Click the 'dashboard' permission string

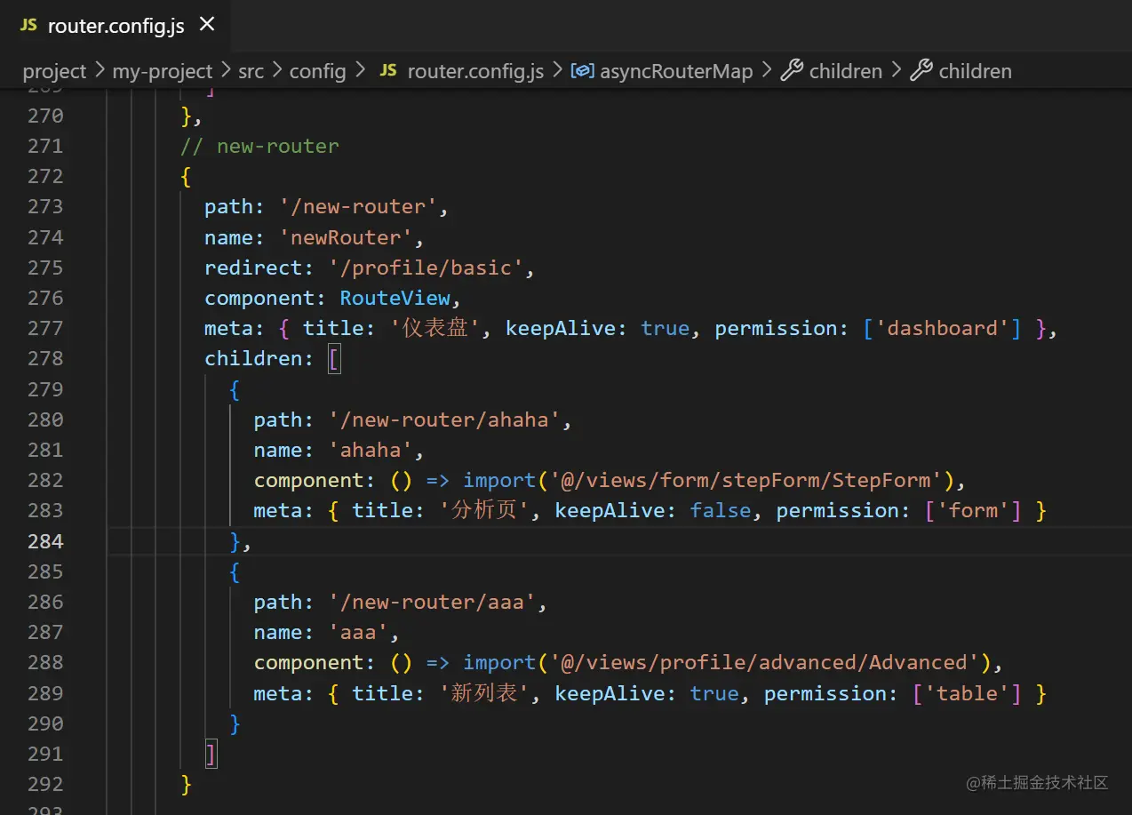[x=948, y=328]
